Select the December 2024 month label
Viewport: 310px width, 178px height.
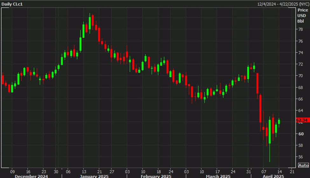tap(31, 176)
